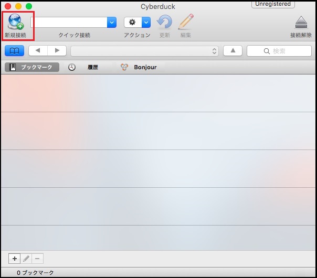The width and height of the screenshot is (317, 278).
Task: Select the ブックマーク tab
Action: 32,67
